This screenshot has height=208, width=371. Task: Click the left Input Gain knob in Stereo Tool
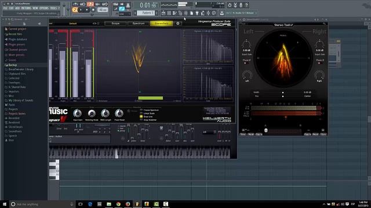(x=246, y=44)
